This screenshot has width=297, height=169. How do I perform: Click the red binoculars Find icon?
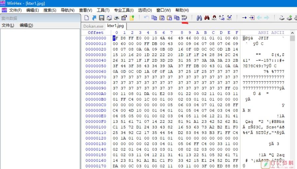click(207, 17)
